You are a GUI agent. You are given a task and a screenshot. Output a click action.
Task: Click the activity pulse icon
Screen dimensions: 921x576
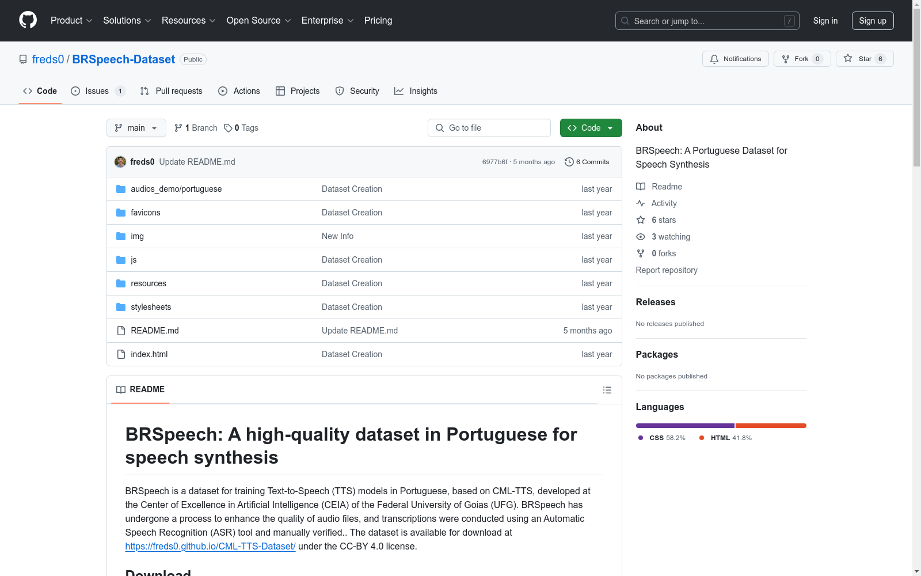(641, 203)
